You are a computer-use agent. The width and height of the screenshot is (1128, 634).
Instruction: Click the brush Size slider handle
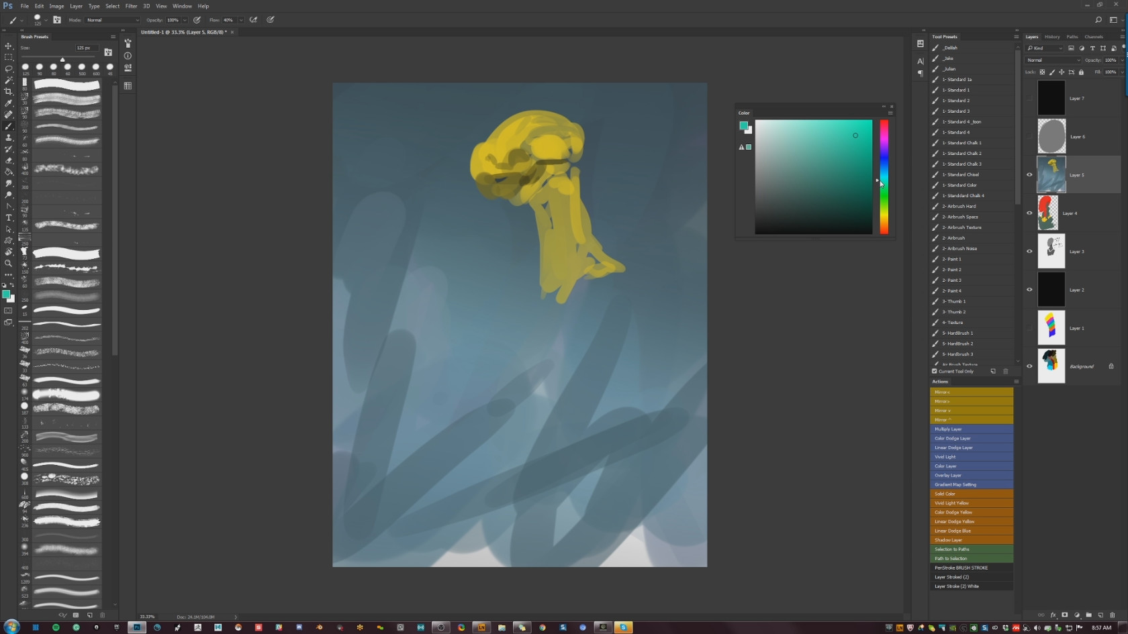tap(62, 60)
